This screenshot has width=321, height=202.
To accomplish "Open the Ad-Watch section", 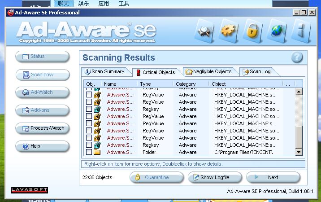I will click(43, 92).
